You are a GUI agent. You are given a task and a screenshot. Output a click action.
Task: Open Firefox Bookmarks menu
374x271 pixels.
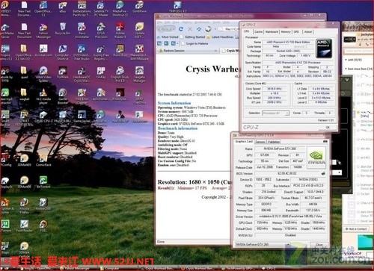pos(202,22)
